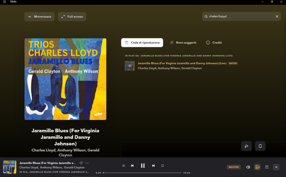Seek within the playback progress bar
Screen dimensions: 286x177
[142, 173]
